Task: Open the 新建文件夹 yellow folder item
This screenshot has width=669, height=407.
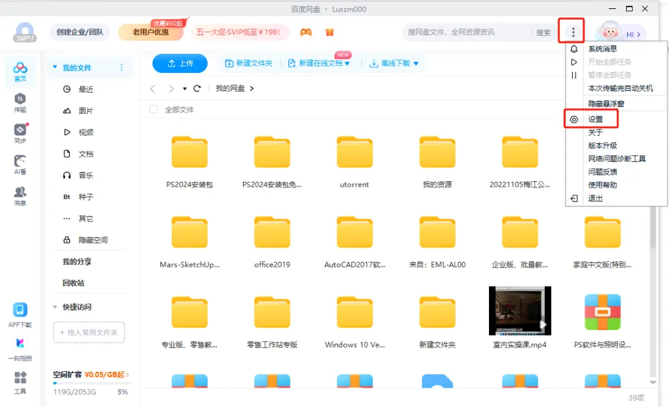Action: tap(437, 322)
